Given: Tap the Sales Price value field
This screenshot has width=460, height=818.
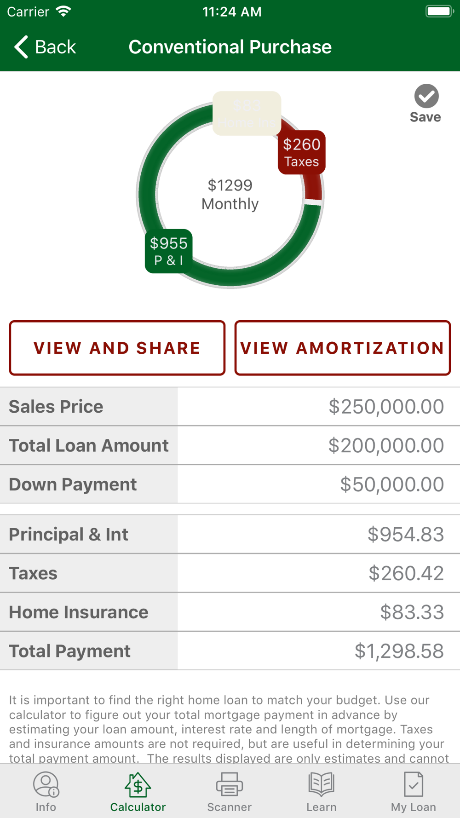Looking at the screenshot, I should 386,407.
